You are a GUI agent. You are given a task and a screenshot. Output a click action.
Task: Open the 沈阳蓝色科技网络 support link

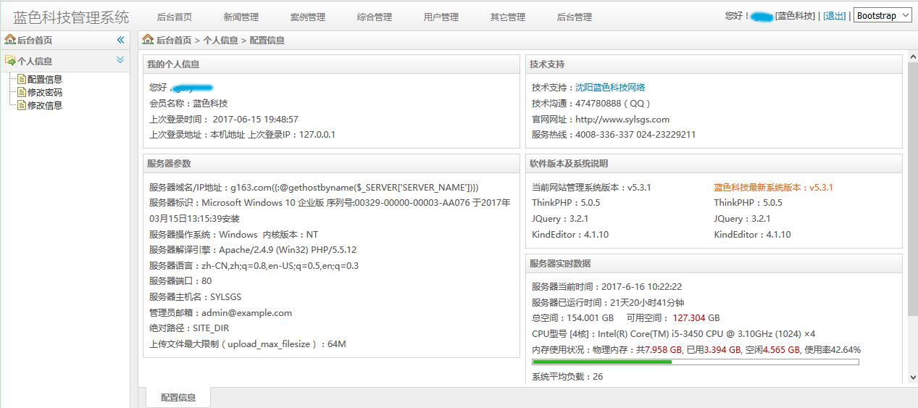pyautogui.click(x=610, y=87)
